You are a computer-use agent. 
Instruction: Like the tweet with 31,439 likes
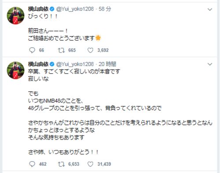pos(90,164)
